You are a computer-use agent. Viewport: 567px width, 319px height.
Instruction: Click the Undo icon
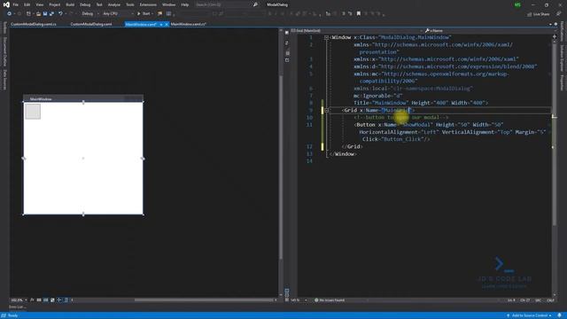60,14
